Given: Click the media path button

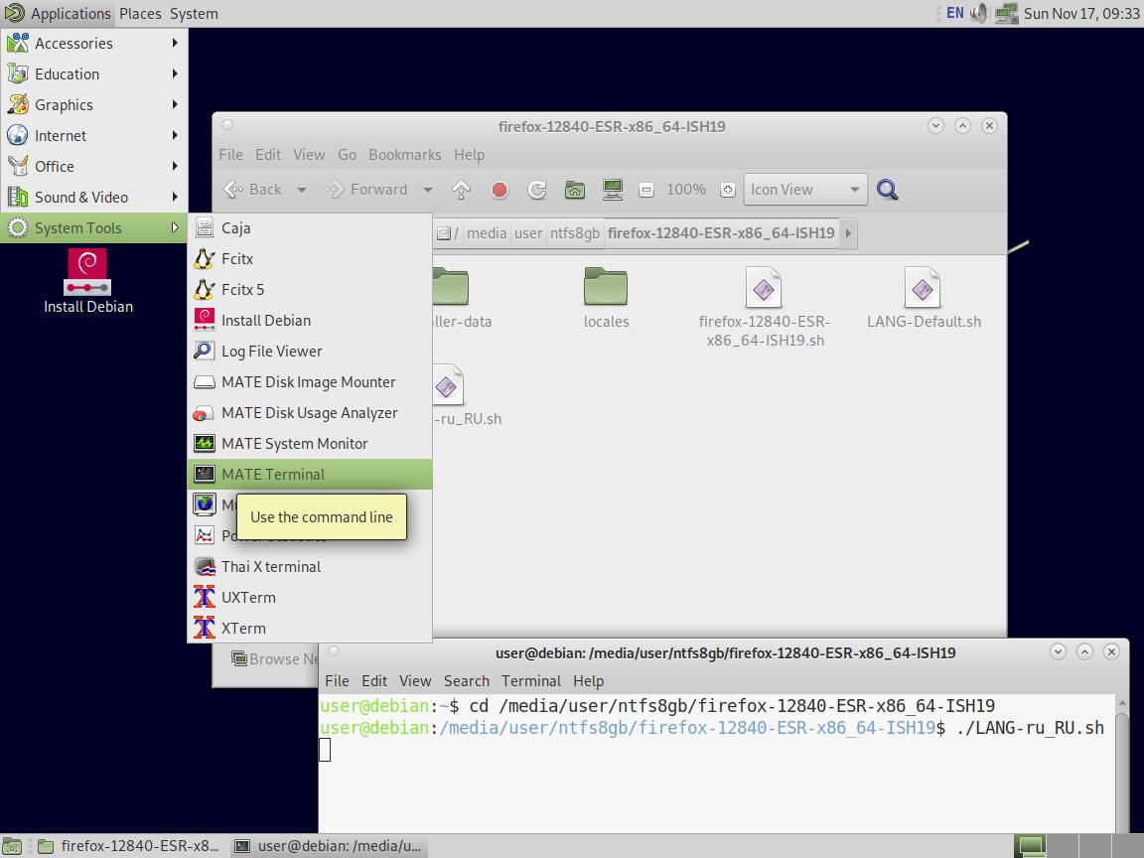Looking at the screenshot, I should point(486,233).
